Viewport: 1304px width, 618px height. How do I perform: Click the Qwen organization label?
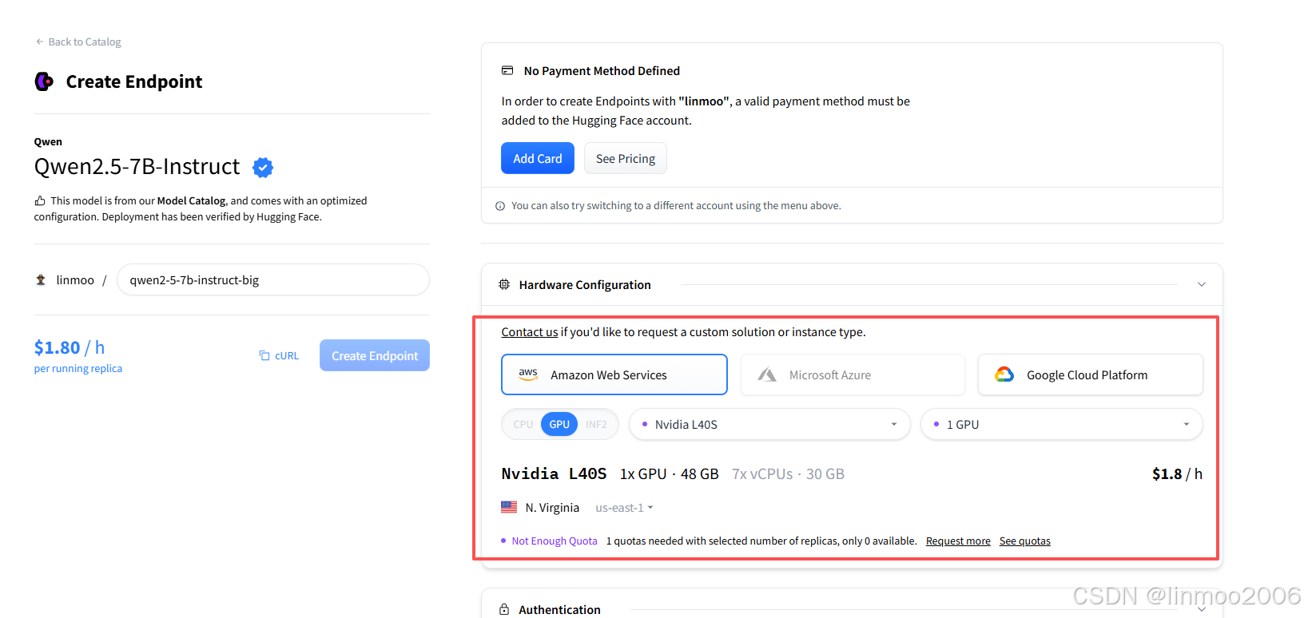[48, 142]
